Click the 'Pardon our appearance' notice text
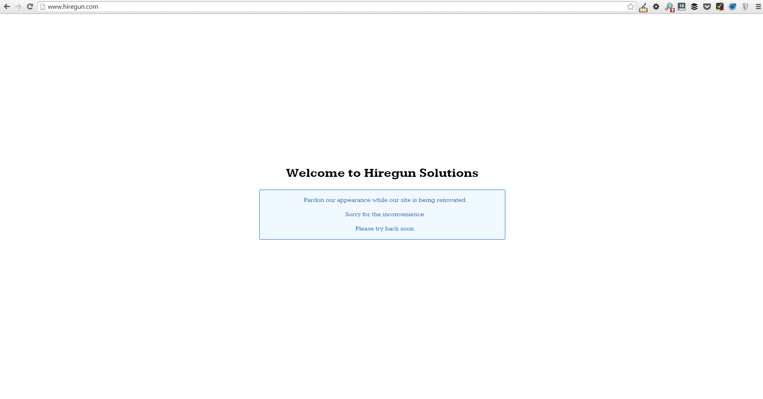The image size is (763, 399). coord(385,200)
